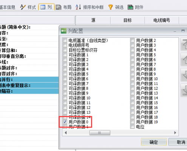Click move-to-top arrow button in 列配置

pos(184,44)
